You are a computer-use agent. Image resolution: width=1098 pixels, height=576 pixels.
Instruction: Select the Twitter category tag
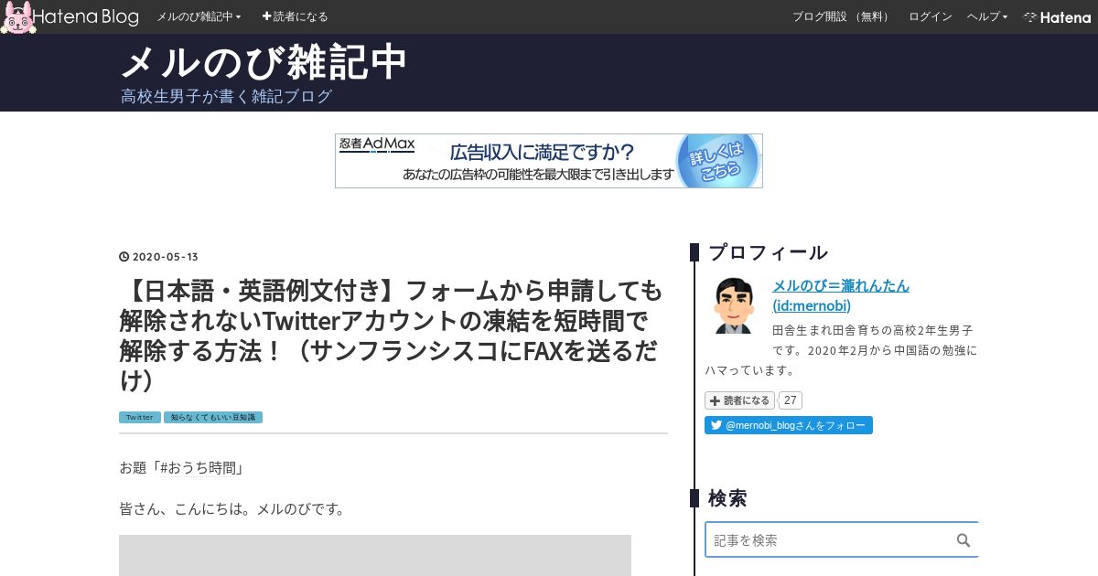[140, 417]
